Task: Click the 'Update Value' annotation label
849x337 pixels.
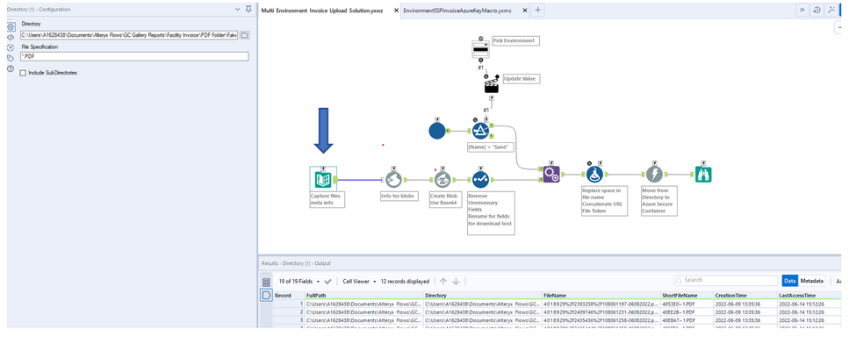Action: 522,79
